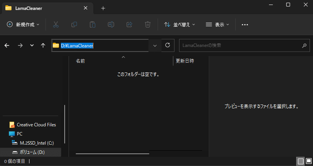This screenshot has width=313, height=166.
Task: Open the 並べ替え sort dropdown
Action: click(179, 24)
